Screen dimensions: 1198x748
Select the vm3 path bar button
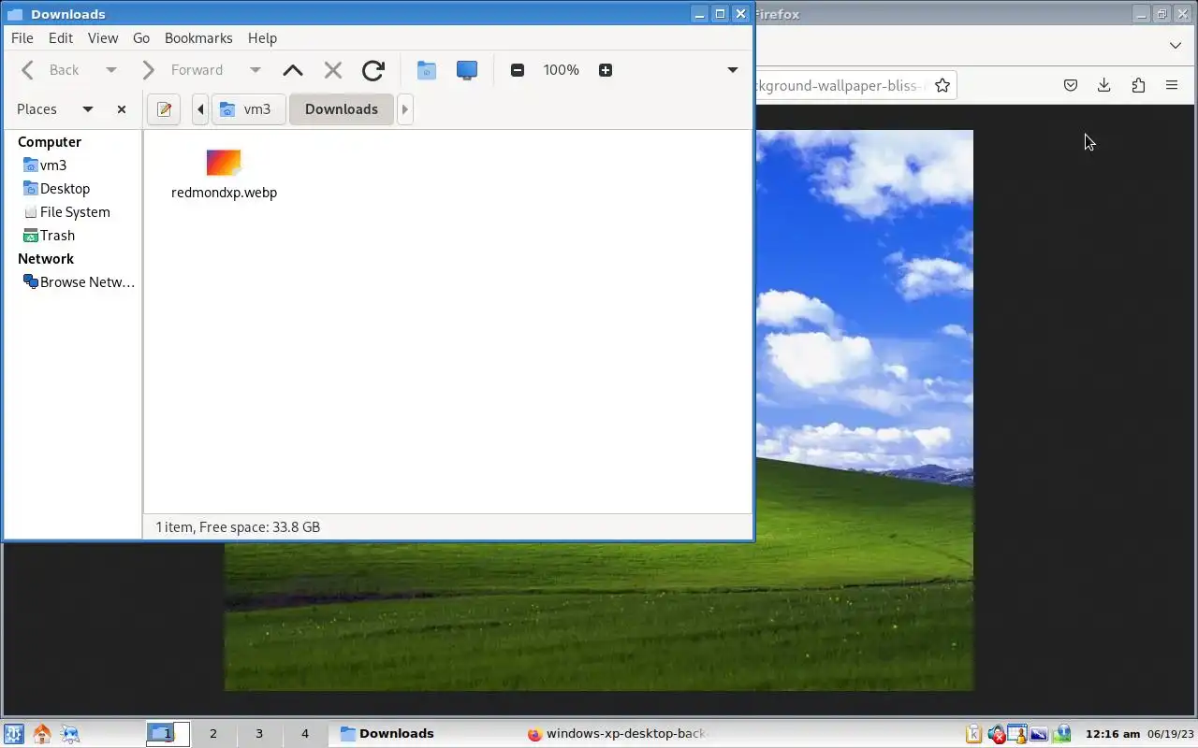(247, 109)
